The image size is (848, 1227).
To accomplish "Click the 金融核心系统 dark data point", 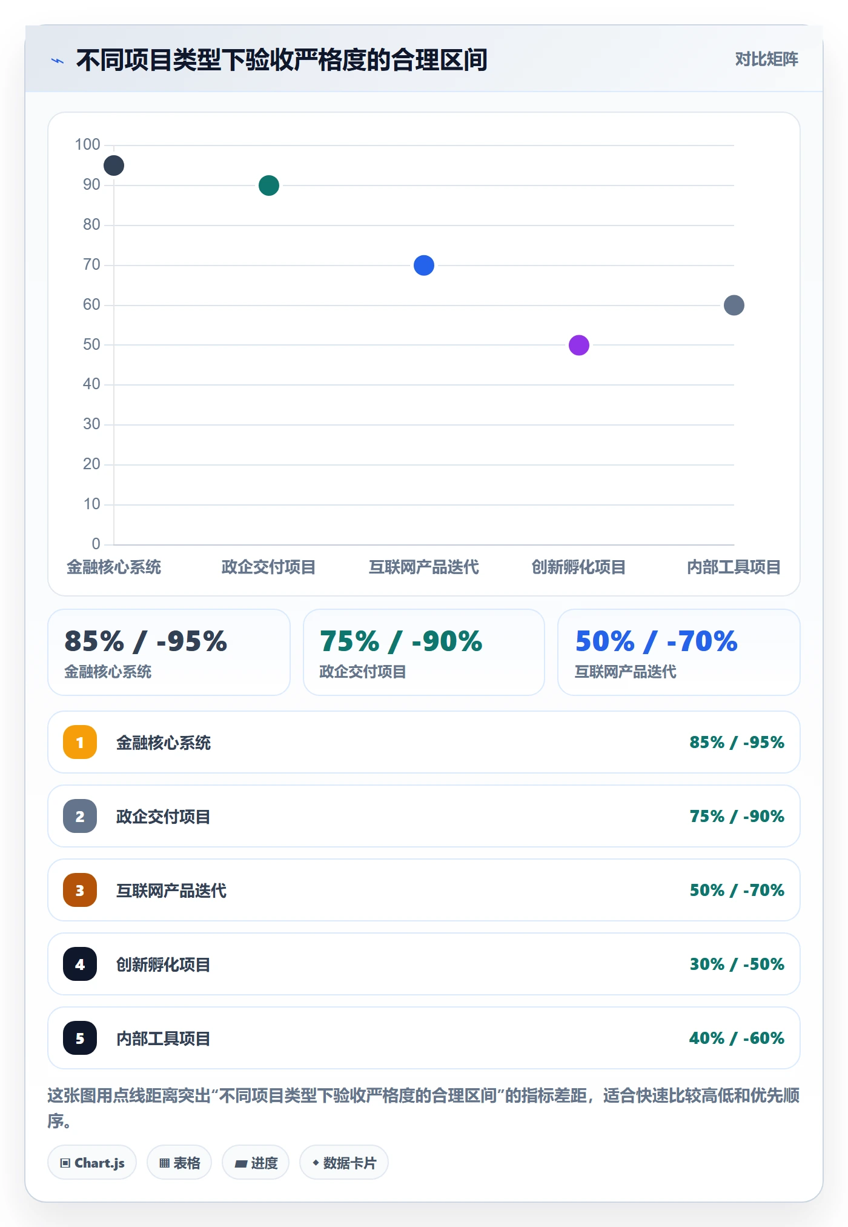I will pyautogui.click(x=114, y=165).
